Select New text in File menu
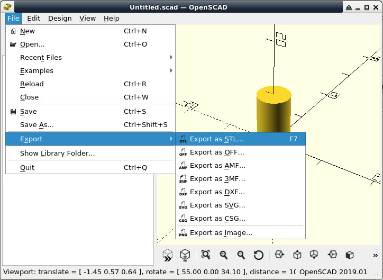The image size is (383, 280). [x=28, y=31]
